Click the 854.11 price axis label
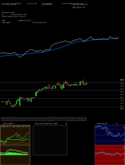The width and height of the screenshot is (125, 165). coord(122,89)
